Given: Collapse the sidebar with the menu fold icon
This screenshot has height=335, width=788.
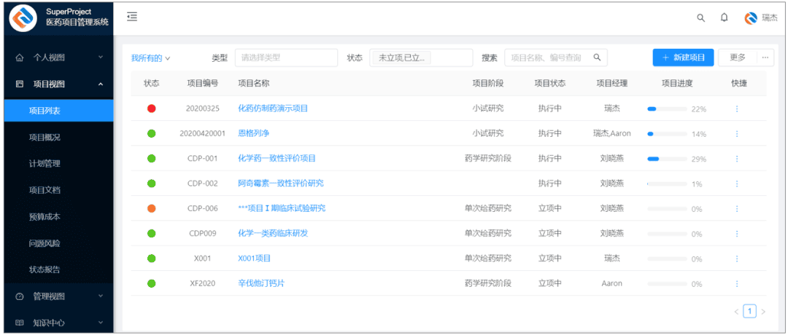Looking at the screenshot, I should point(132,17).
